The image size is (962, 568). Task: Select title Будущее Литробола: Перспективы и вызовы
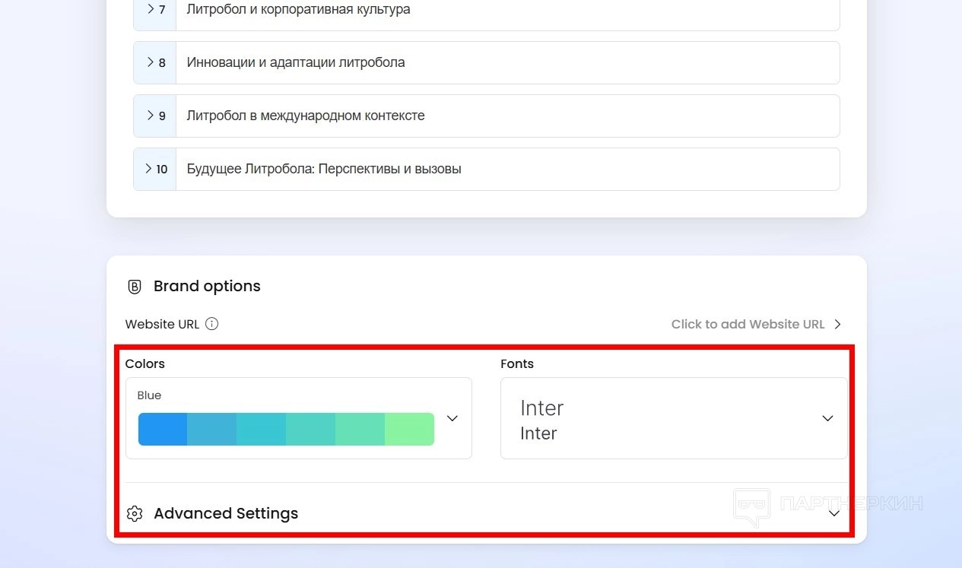pos(324,169)
